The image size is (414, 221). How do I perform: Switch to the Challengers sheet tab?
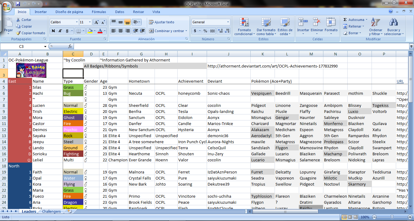click(x=51, y=211)
